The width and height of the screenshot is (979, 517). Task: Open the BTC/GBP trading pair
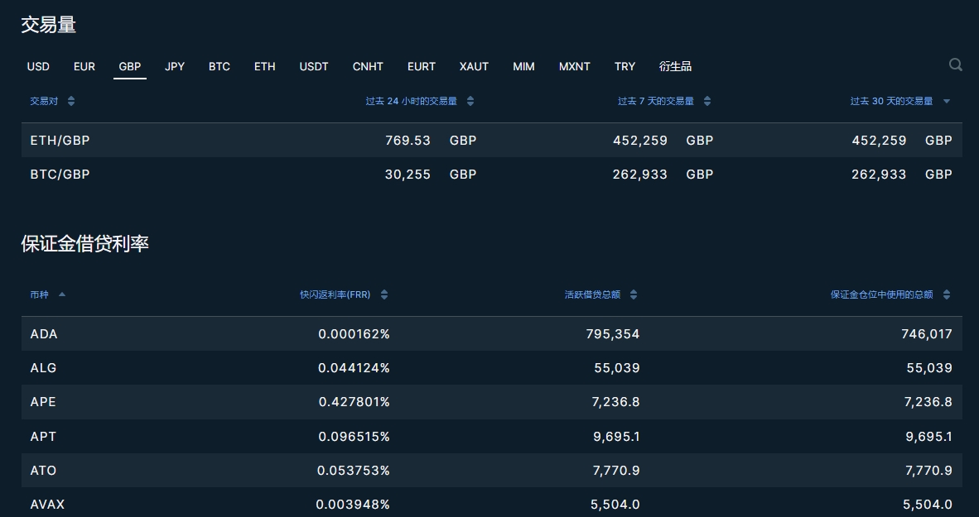point(60,175)
